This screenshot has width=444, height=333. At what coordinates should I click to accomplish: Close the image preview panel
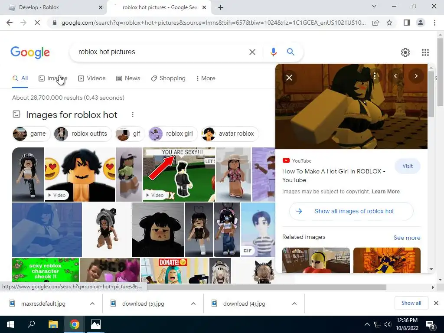(289, 78)
